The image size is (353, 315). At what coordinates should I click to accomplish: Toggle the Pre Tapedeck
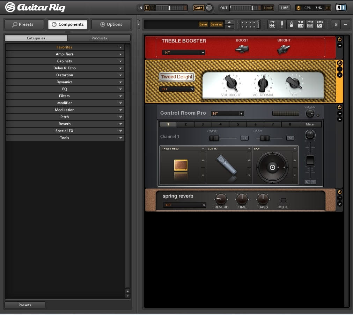point(272,24)
